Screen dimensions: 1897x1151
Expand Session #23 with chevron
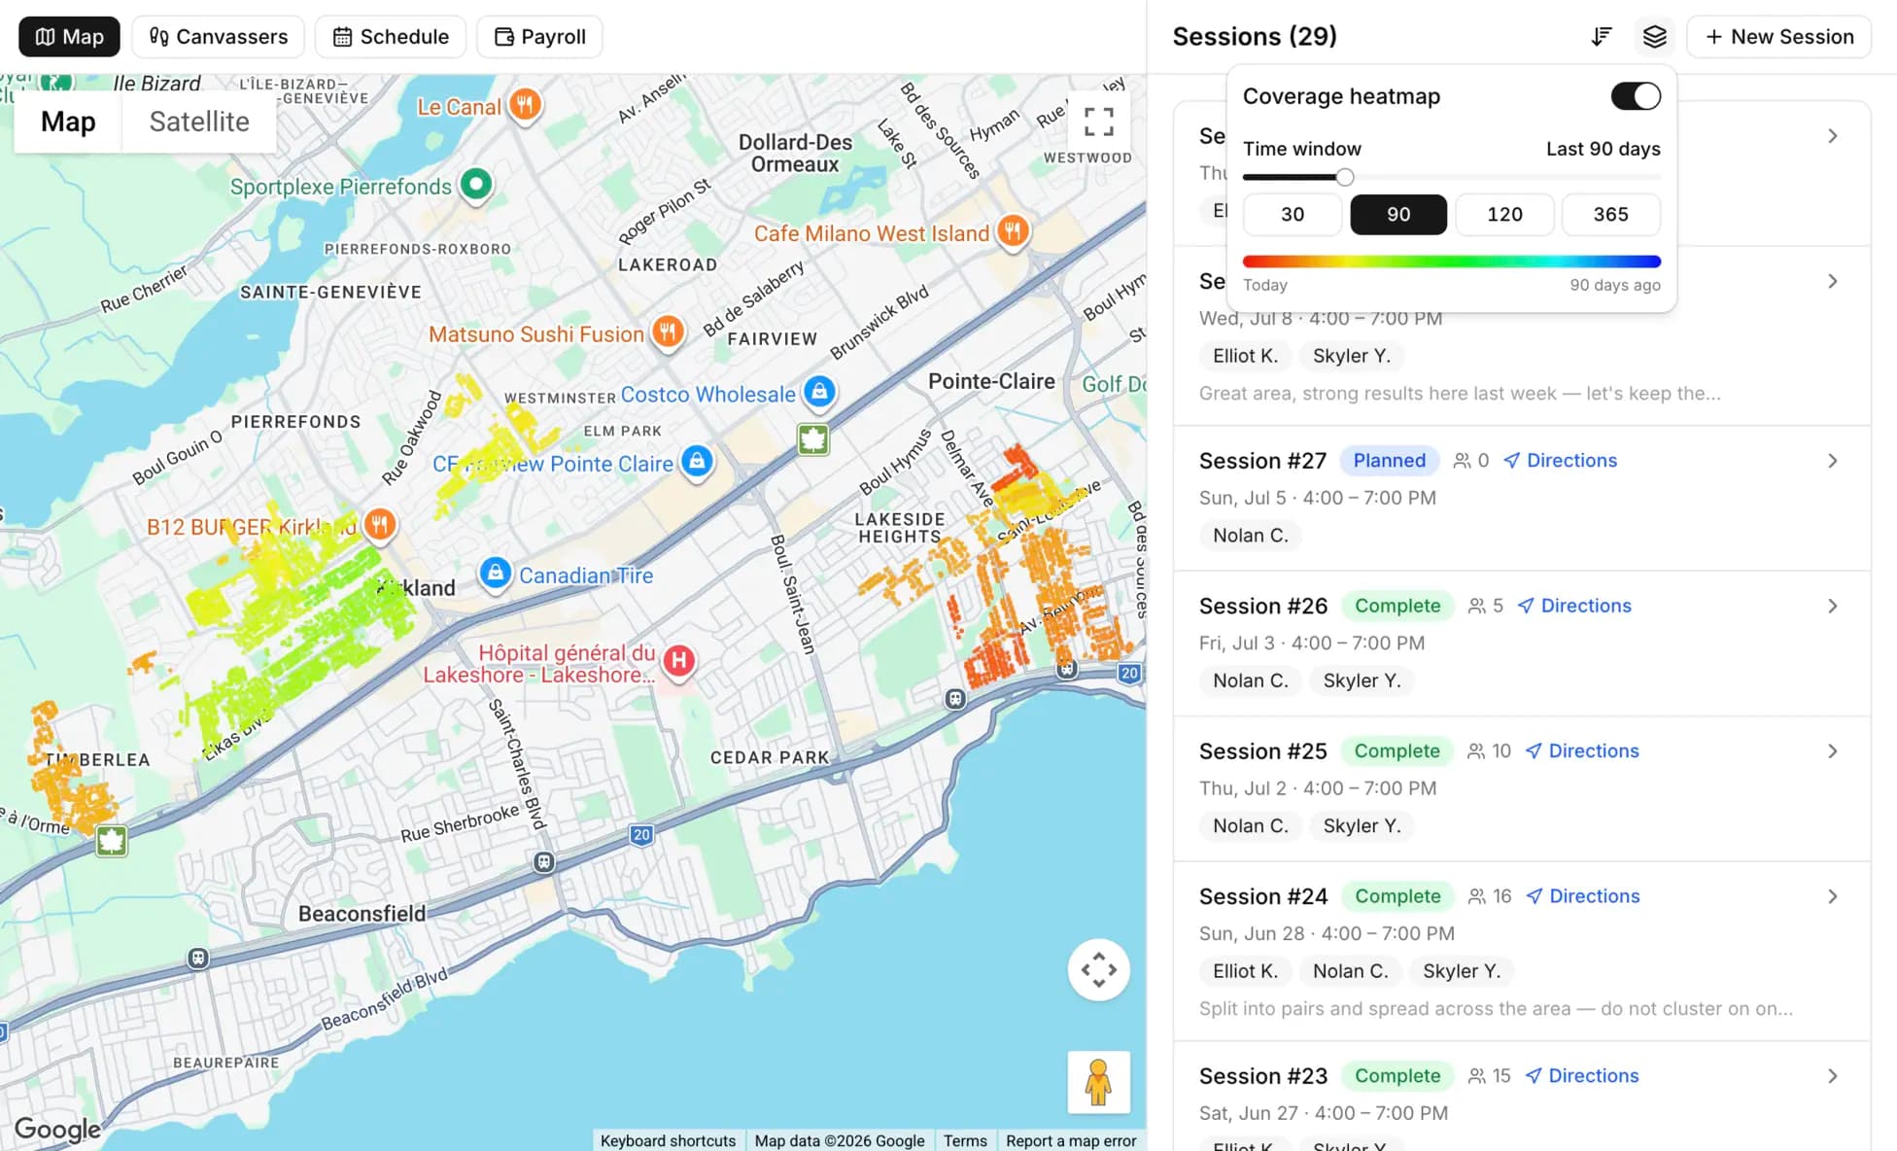click(1832, 1076)
